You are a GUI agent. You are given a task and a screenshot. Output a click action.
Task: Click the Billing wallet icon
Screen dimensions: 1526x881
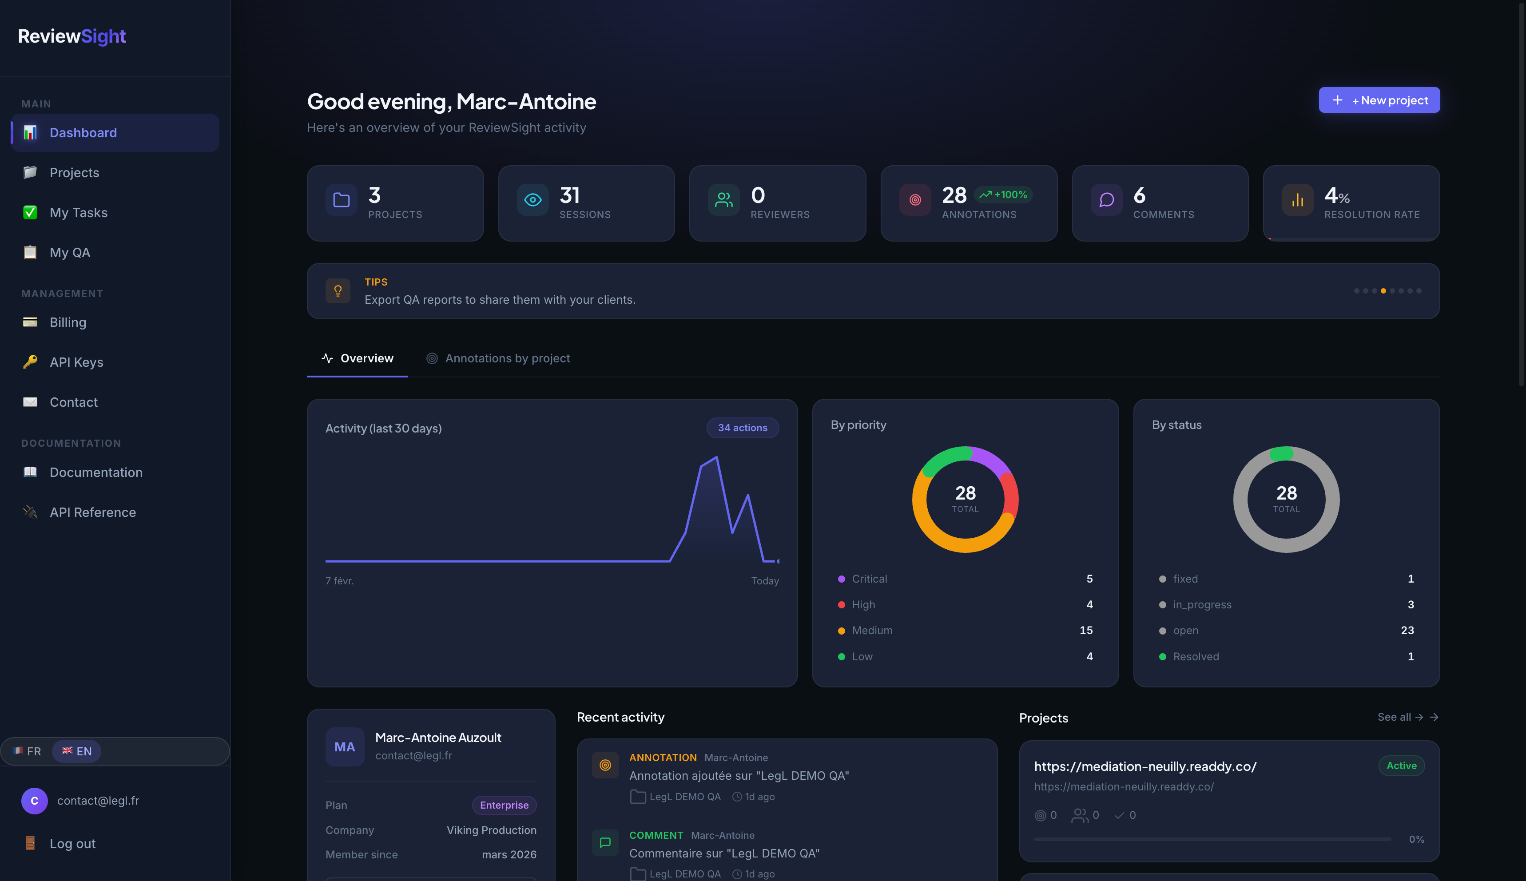point(30,322)
